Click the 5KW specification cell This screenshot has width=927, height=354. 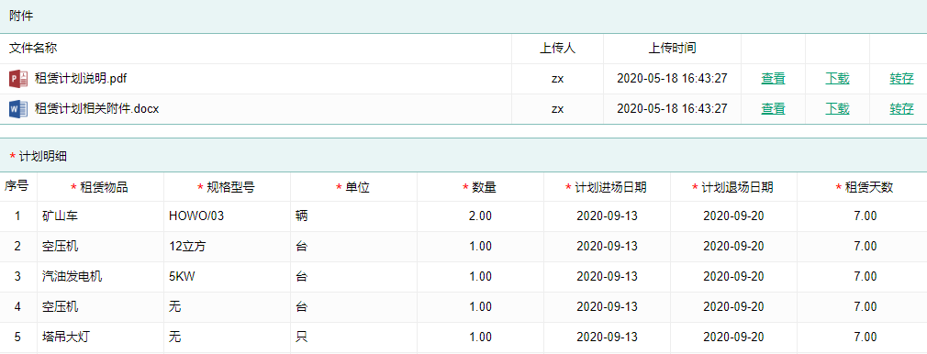[227, 277]
